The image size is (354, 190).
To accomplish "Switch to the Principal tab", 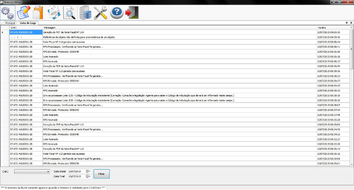I will coord(10,23).
